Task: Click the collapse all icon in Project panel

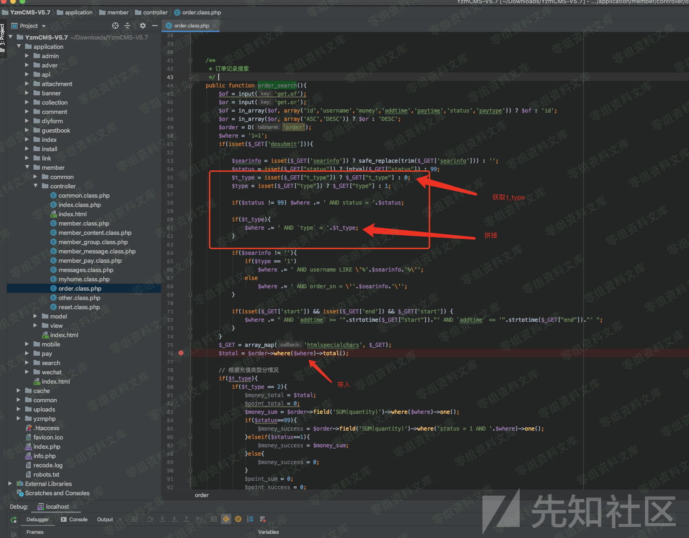Action: click(x=127, y=26)
